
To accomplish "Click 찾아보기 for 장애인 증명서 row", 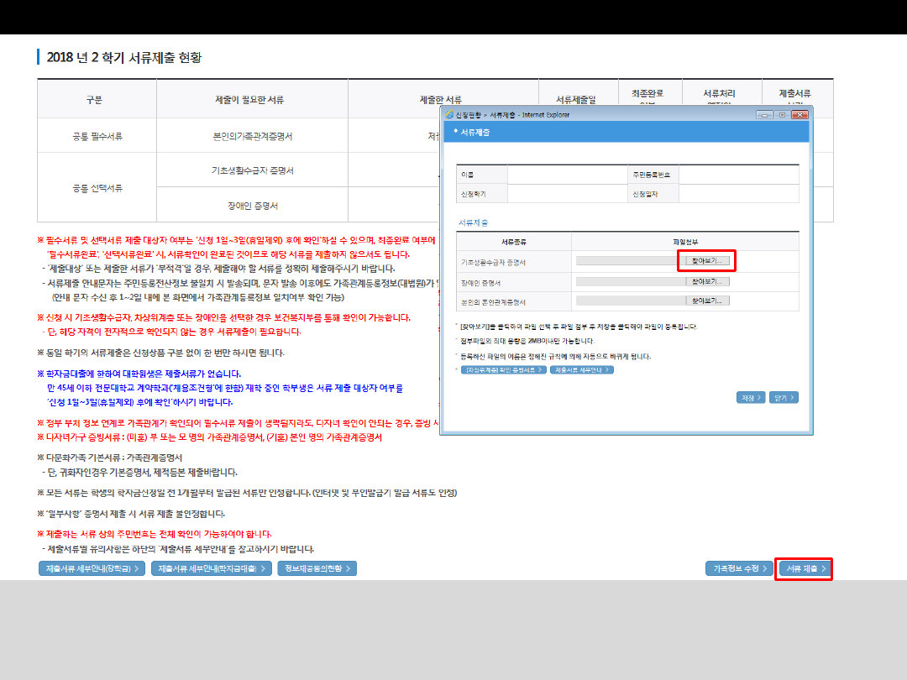I will coord(707,281).
